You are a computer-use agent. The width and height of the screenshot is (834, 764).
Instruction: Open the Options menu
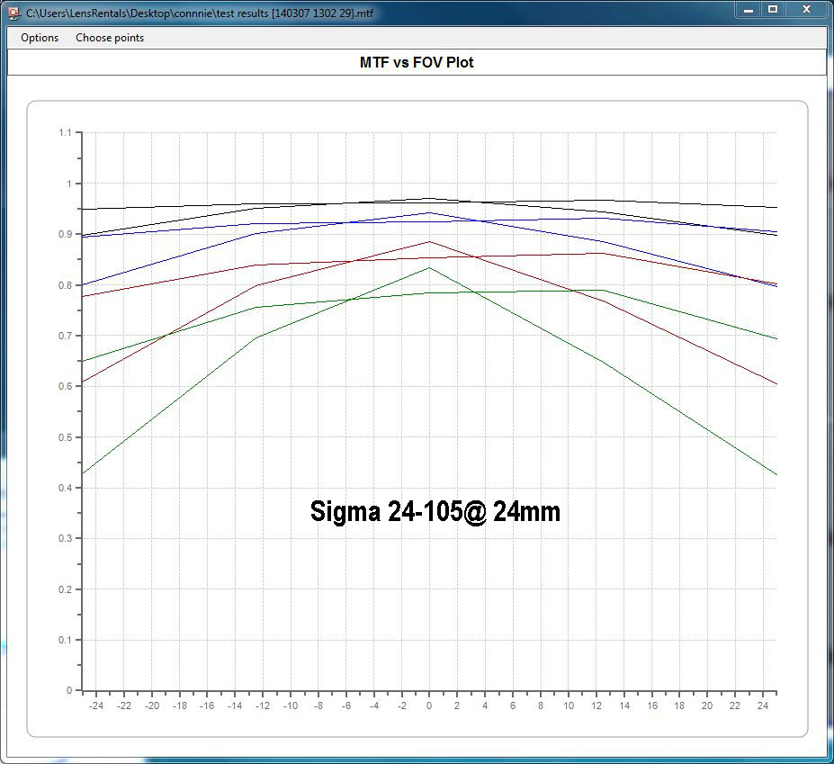[40, 38]
